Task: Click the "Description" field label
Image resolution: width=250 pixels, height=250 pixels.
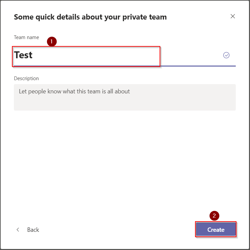Action: click(26, 78)
